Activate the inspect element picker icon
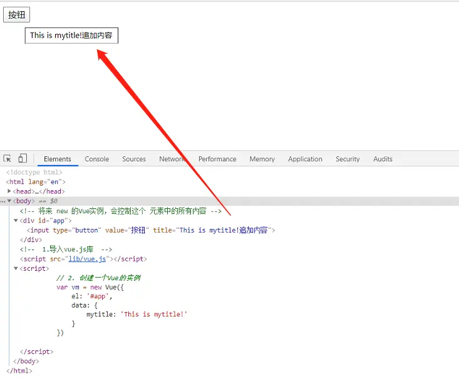This screenshot has width=459, height=389. click(8, 159)
